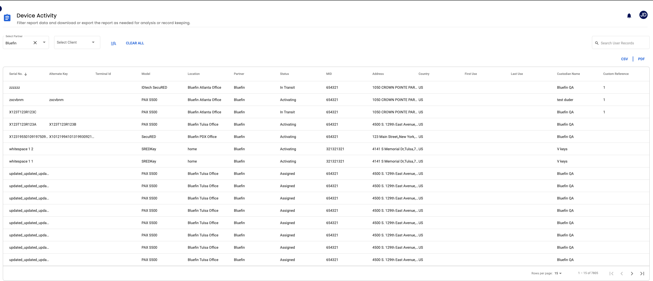The height and width of the screenshot is (281, 653).
Task: Open the Select Client dropdown
Action: (77, 42)
